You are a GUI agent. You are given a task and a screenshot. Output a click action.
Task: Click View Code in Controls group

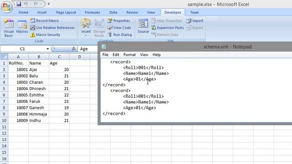(119, 28)
